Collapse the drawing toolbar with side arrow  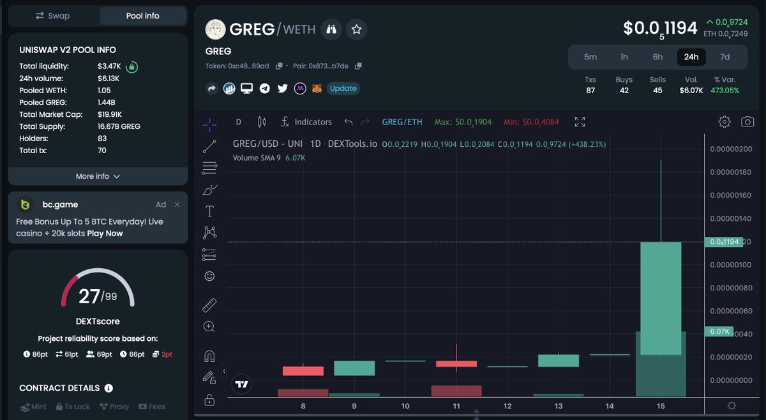click(x=224, y=370)
